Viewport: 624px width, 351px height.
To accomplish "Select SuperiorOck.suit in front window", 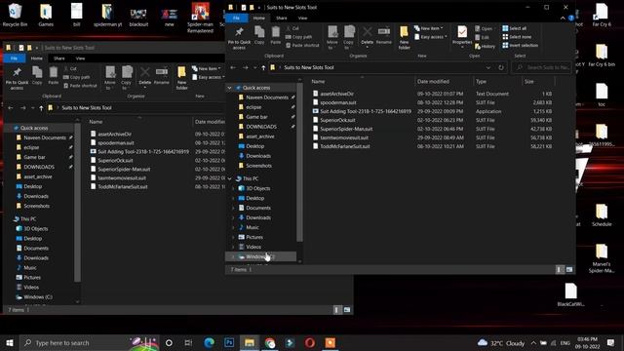I will [337, 120].
